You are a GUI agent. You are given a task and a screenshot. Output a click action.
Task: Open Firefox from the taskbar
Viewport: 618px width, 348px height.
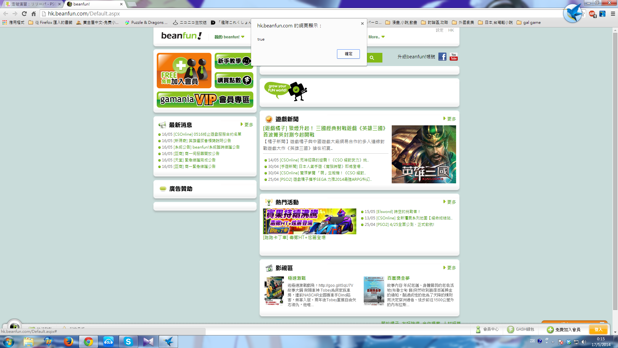(x=68, y=342)
